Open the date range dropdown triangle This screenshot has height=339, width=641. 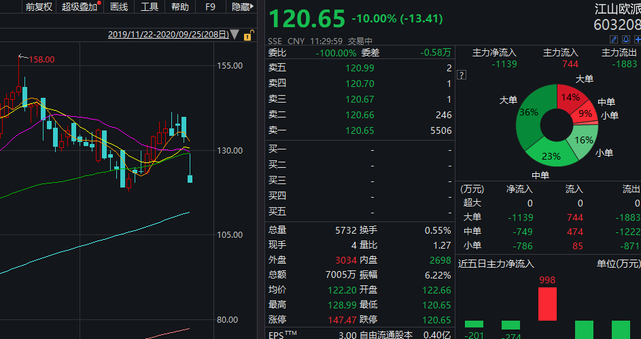click(235, 35)
